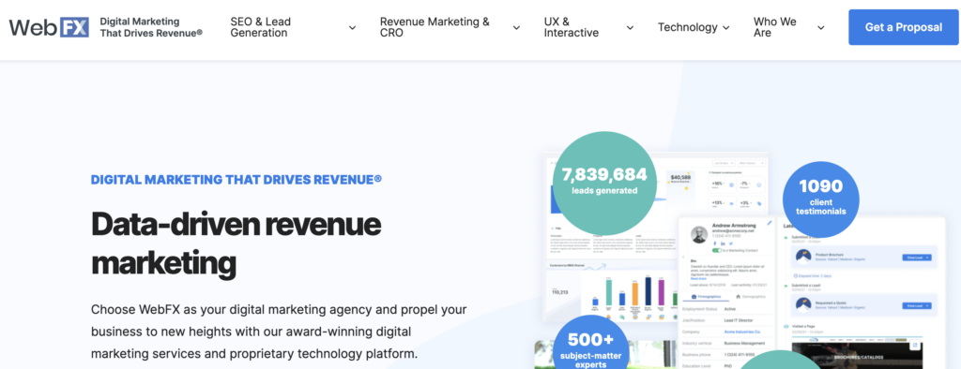Click the 'Data-driven revenue marketing' headline
This screenshot has width=961, height=369.
(x=236, y=243)
